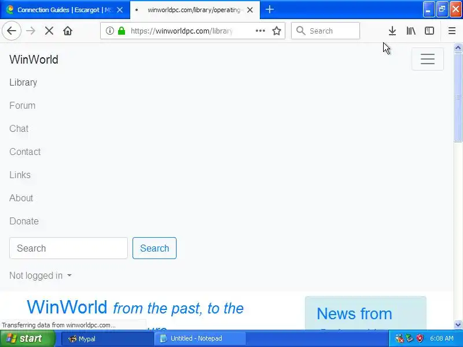463x347 pixels.
Task: Show site information icon in address bar
Action: 110,31
